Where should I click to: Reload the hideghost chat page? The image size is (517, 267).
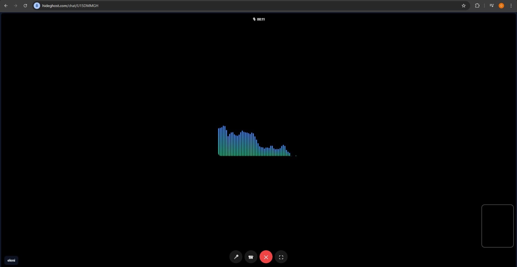pyautogui.click(x=25, y=5)
